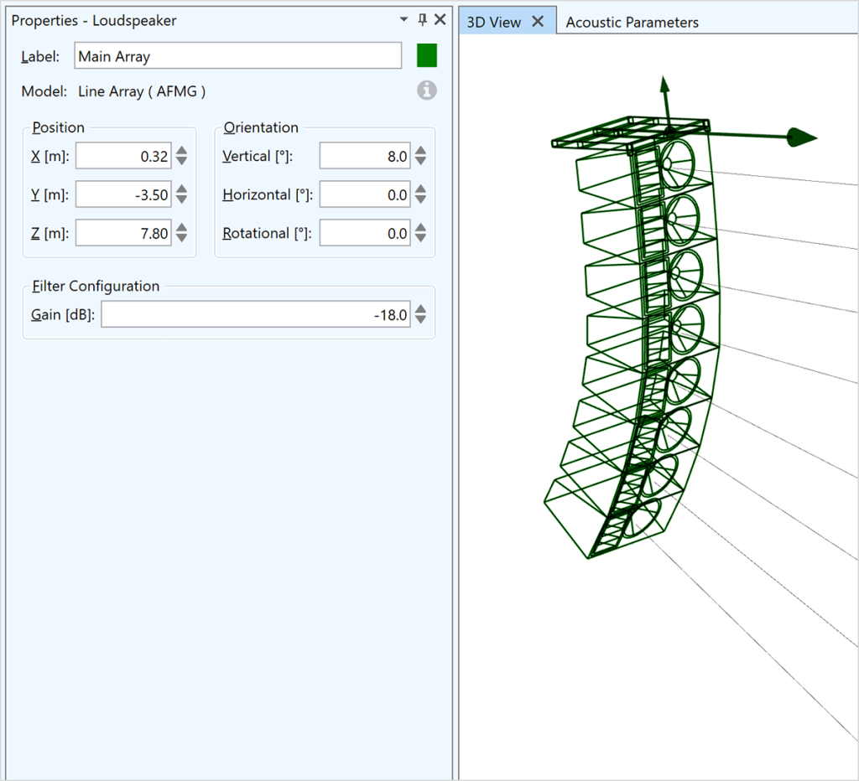Increase the Rotational angle with up arrow

[420, 229]
